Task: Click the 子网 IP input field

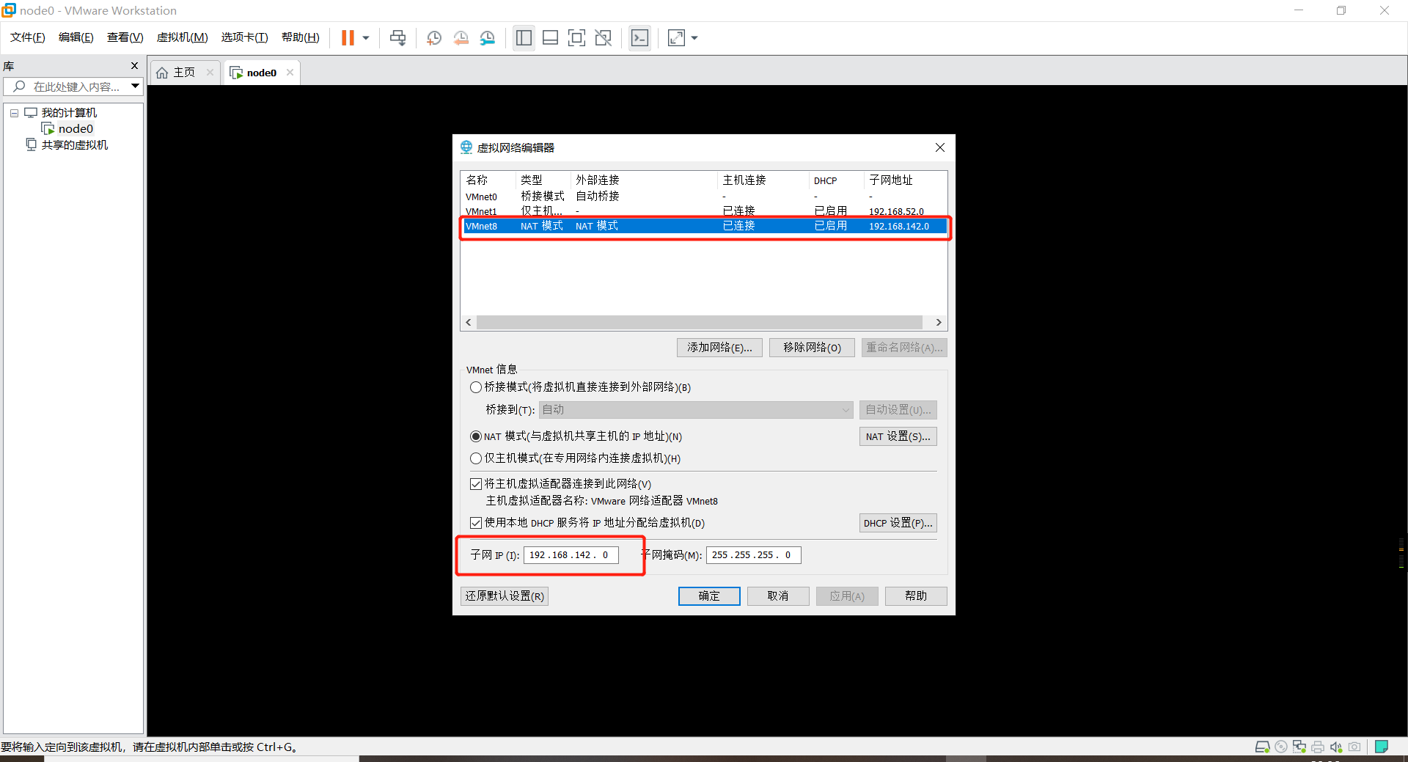Action: (x=570, y=555)
